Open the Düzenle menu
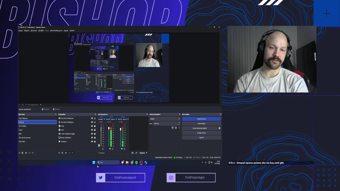Viewport: 340px width, 191px height. 27,31
